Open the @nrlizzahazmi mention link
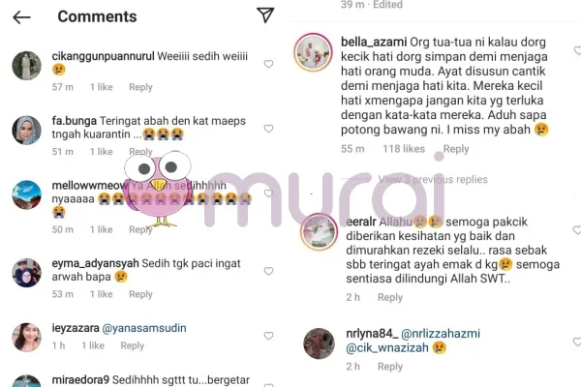581x387 pixels. tap(441, 334)
